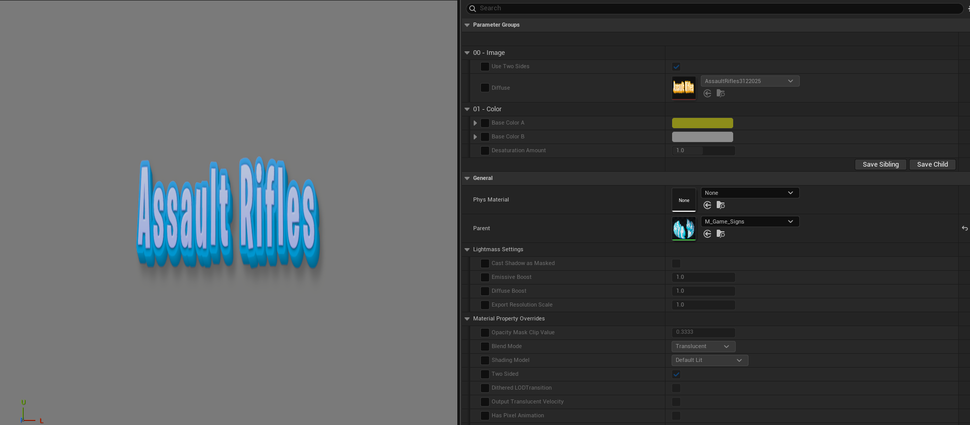Click use-selected-asset arrow for Diffuse texture
Viewport: 970px width, 425px height.
tap(707, 93)
